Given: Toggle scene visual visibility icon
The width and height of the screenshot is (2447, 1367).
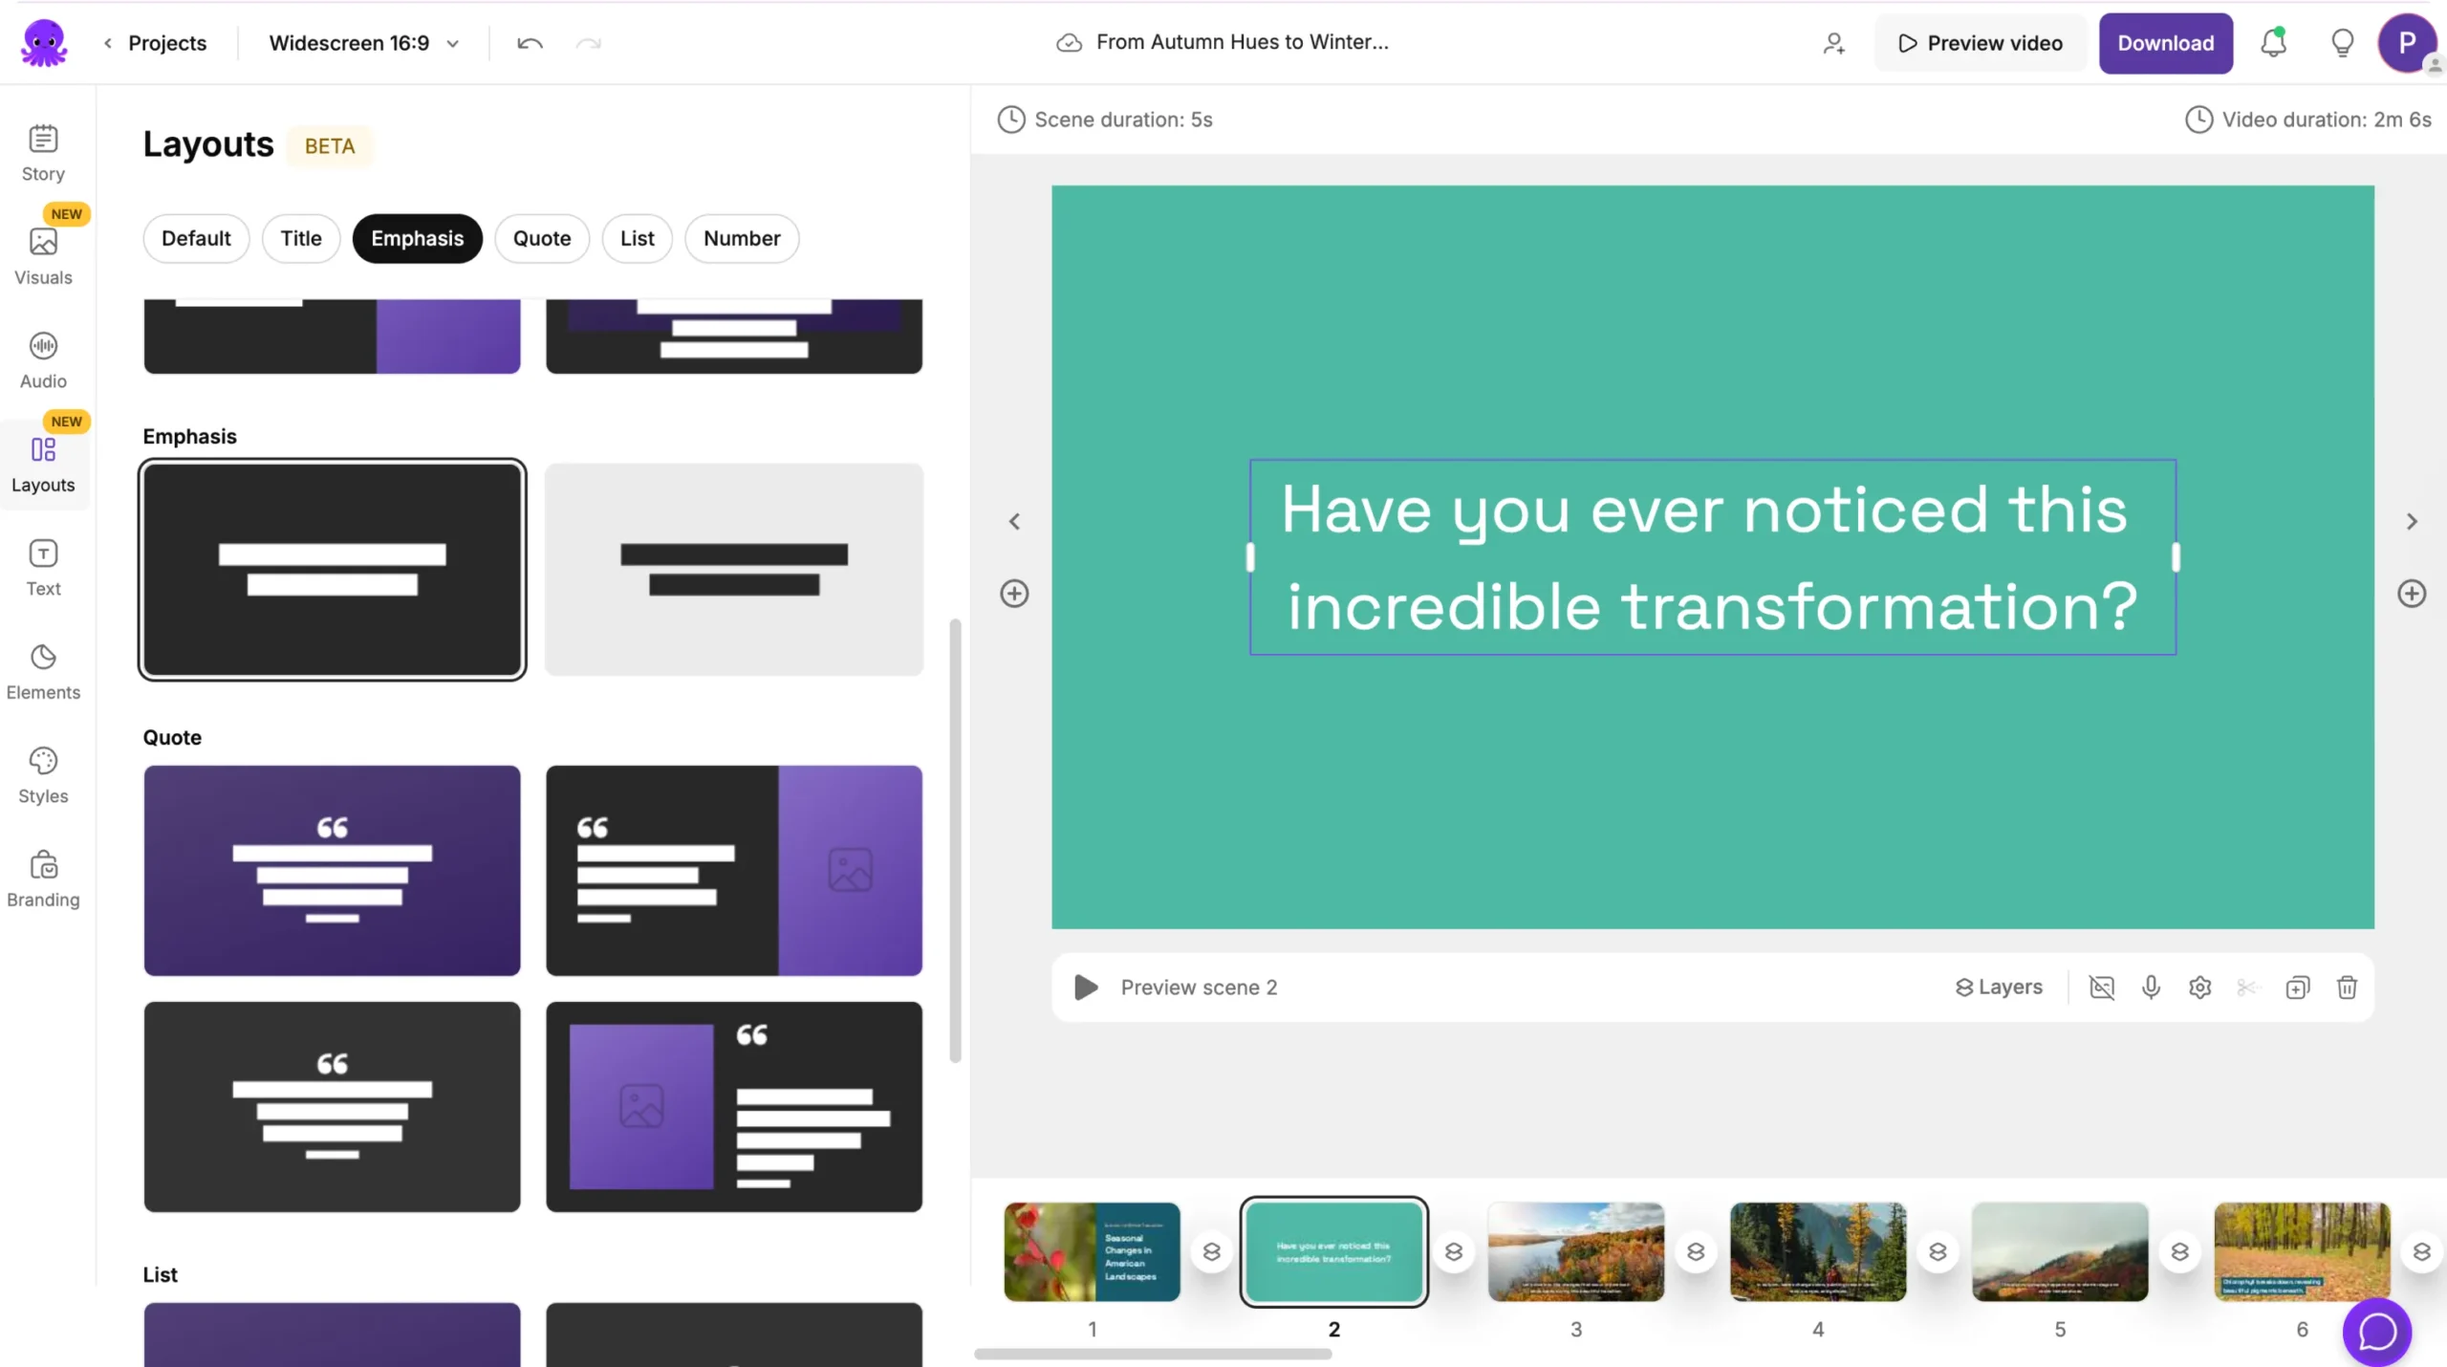Looking at the screenshot, I should pyautogui.click(x=2101, y=987).
